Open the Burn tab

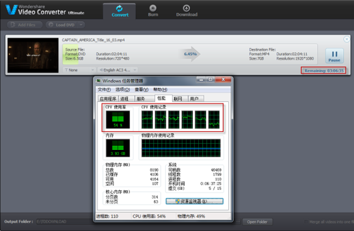pos(153,11)
